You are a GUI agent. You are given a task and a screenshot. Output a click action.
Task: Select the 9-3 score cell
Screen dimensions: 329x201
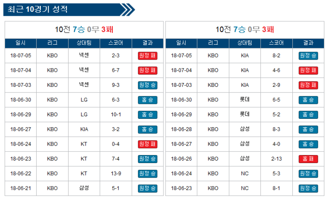pyautogui.click(x=116, y=85)
